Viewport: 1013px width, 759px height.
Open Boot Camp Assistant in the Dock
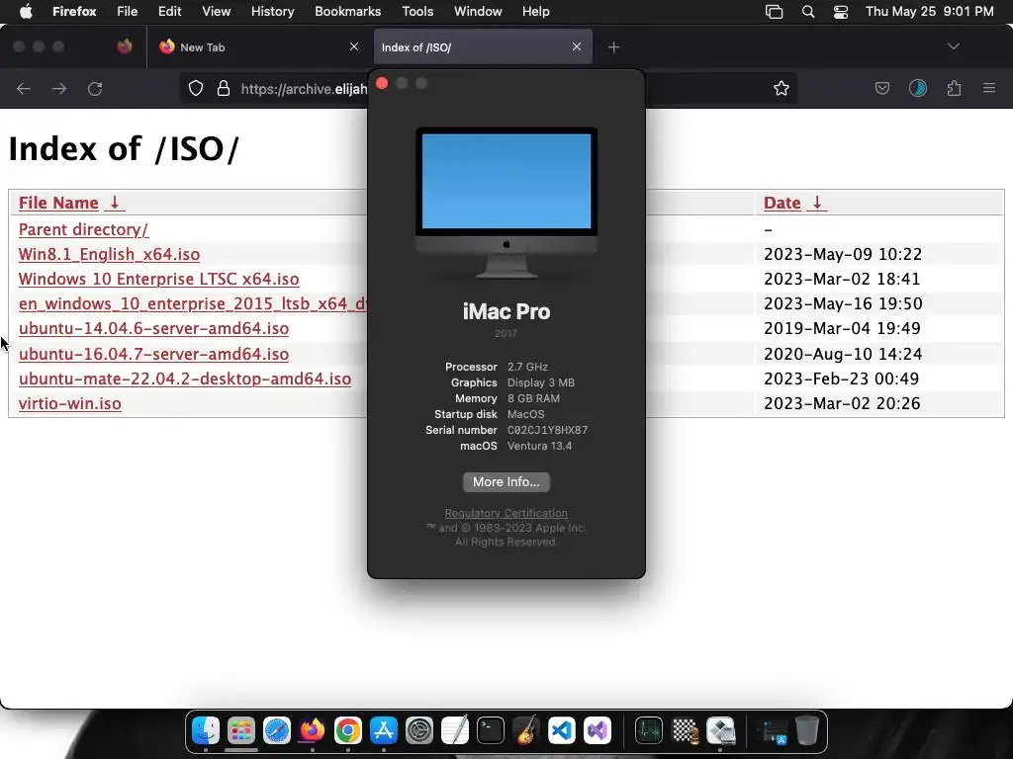720,730
